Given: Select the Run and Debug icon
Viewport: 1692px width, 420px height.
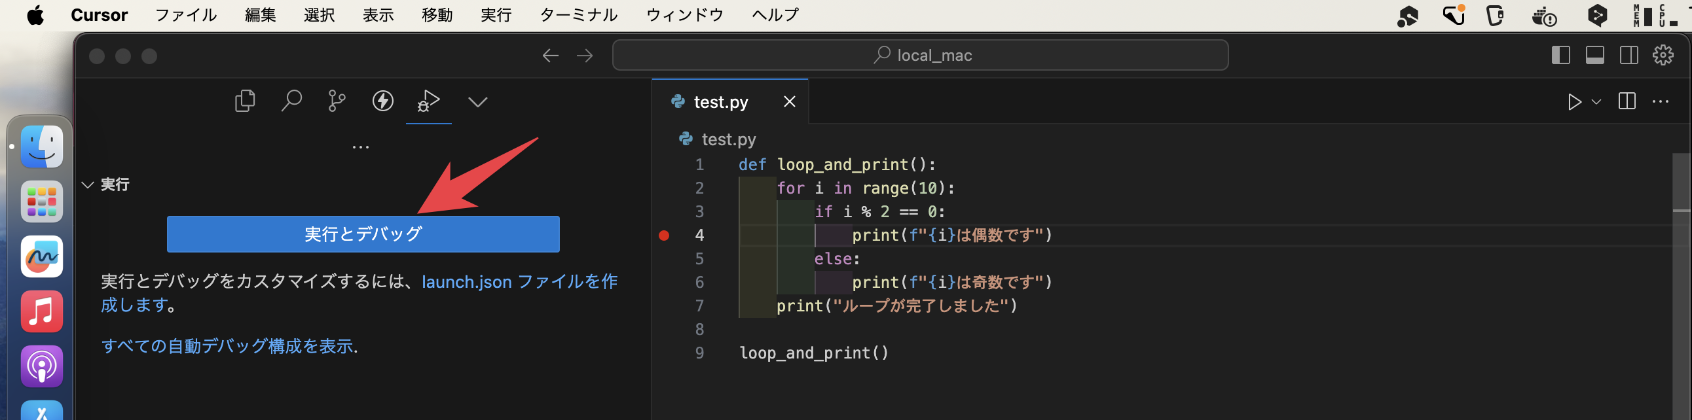Looking at the screenshot, I should pyautogui.click(x=428, y=101).
